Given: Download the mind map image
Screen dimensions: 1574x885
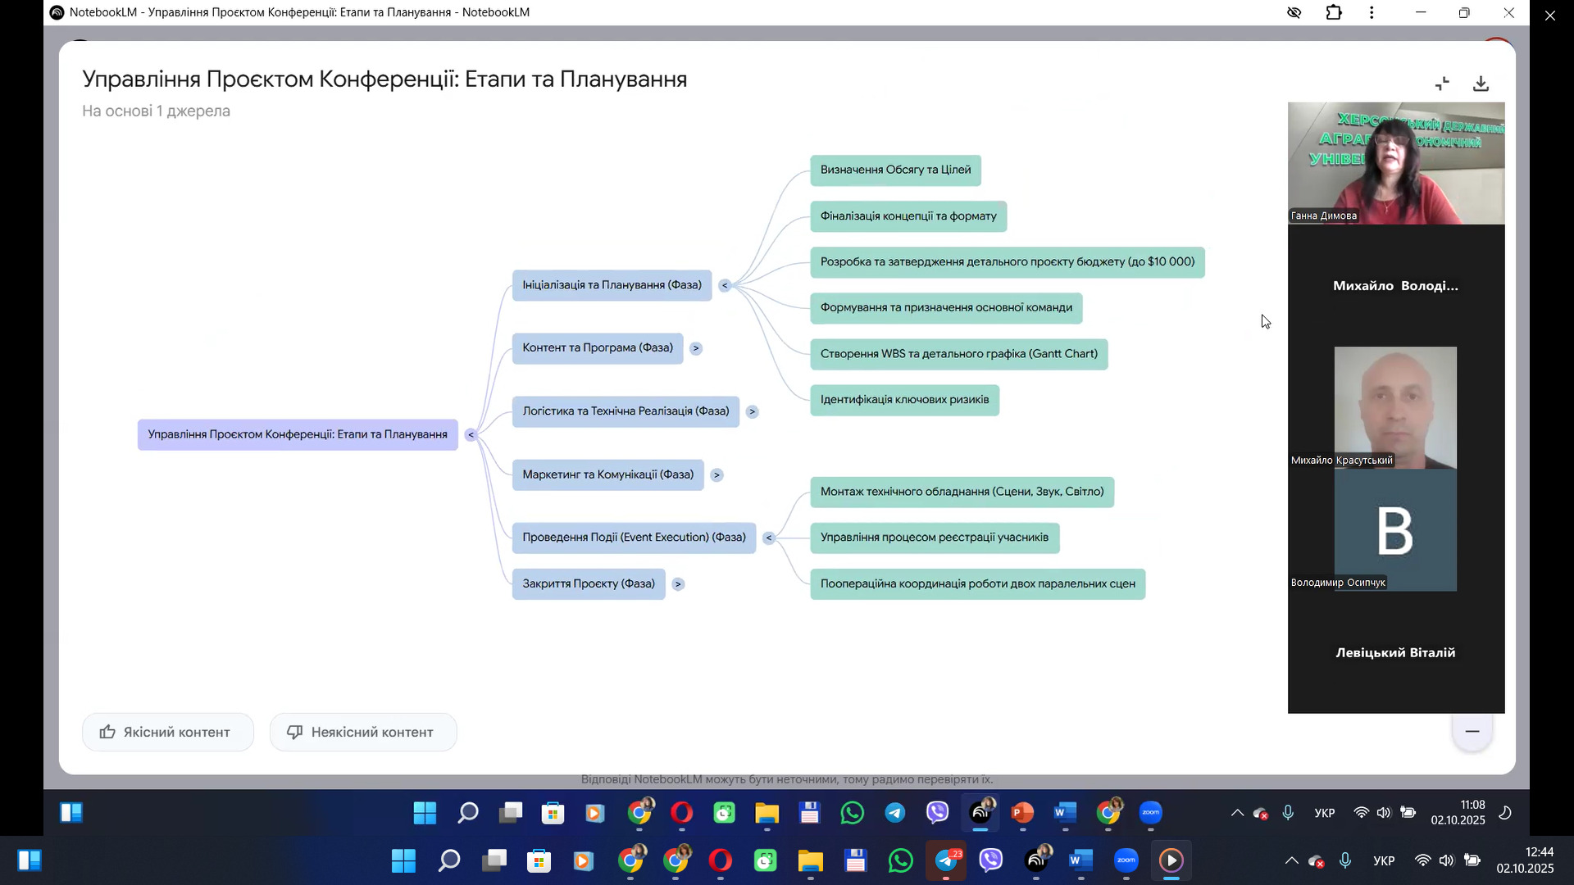Looking at the screenshot, I should tap(1481, 84).
